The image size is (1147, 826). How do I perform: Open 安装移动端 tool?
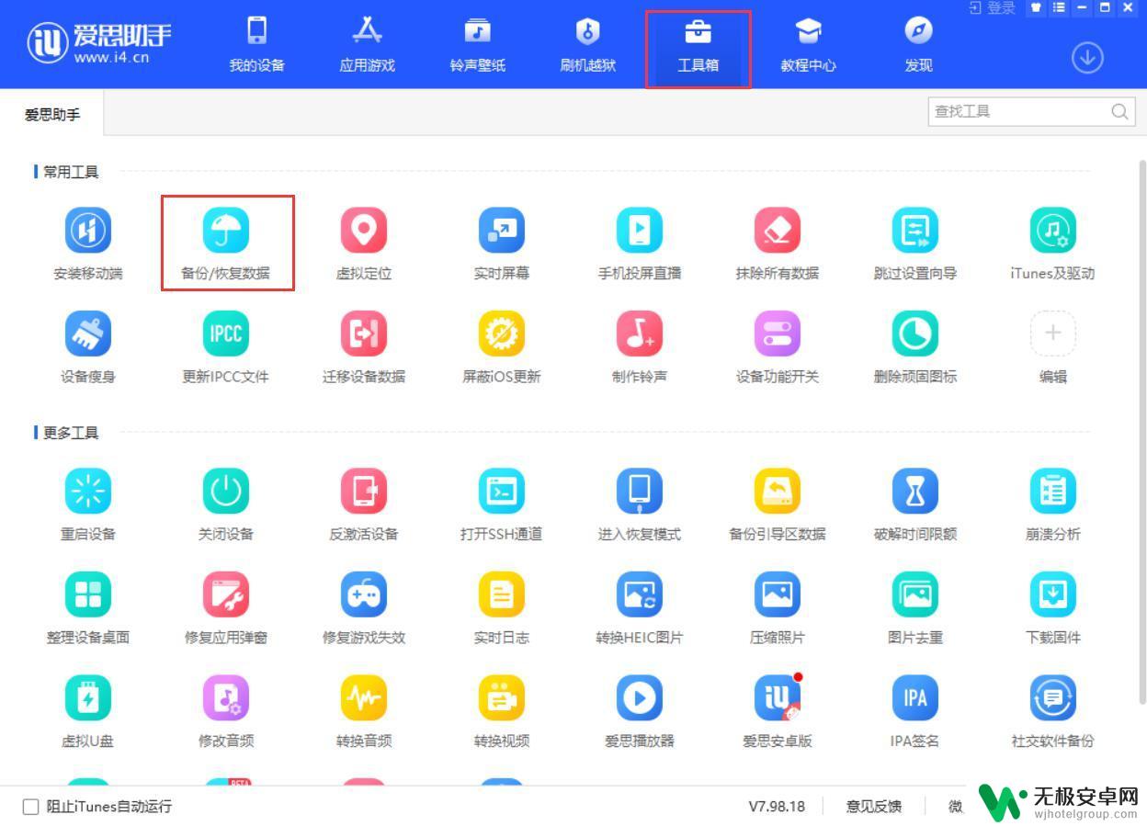click(x=88, y=230)
